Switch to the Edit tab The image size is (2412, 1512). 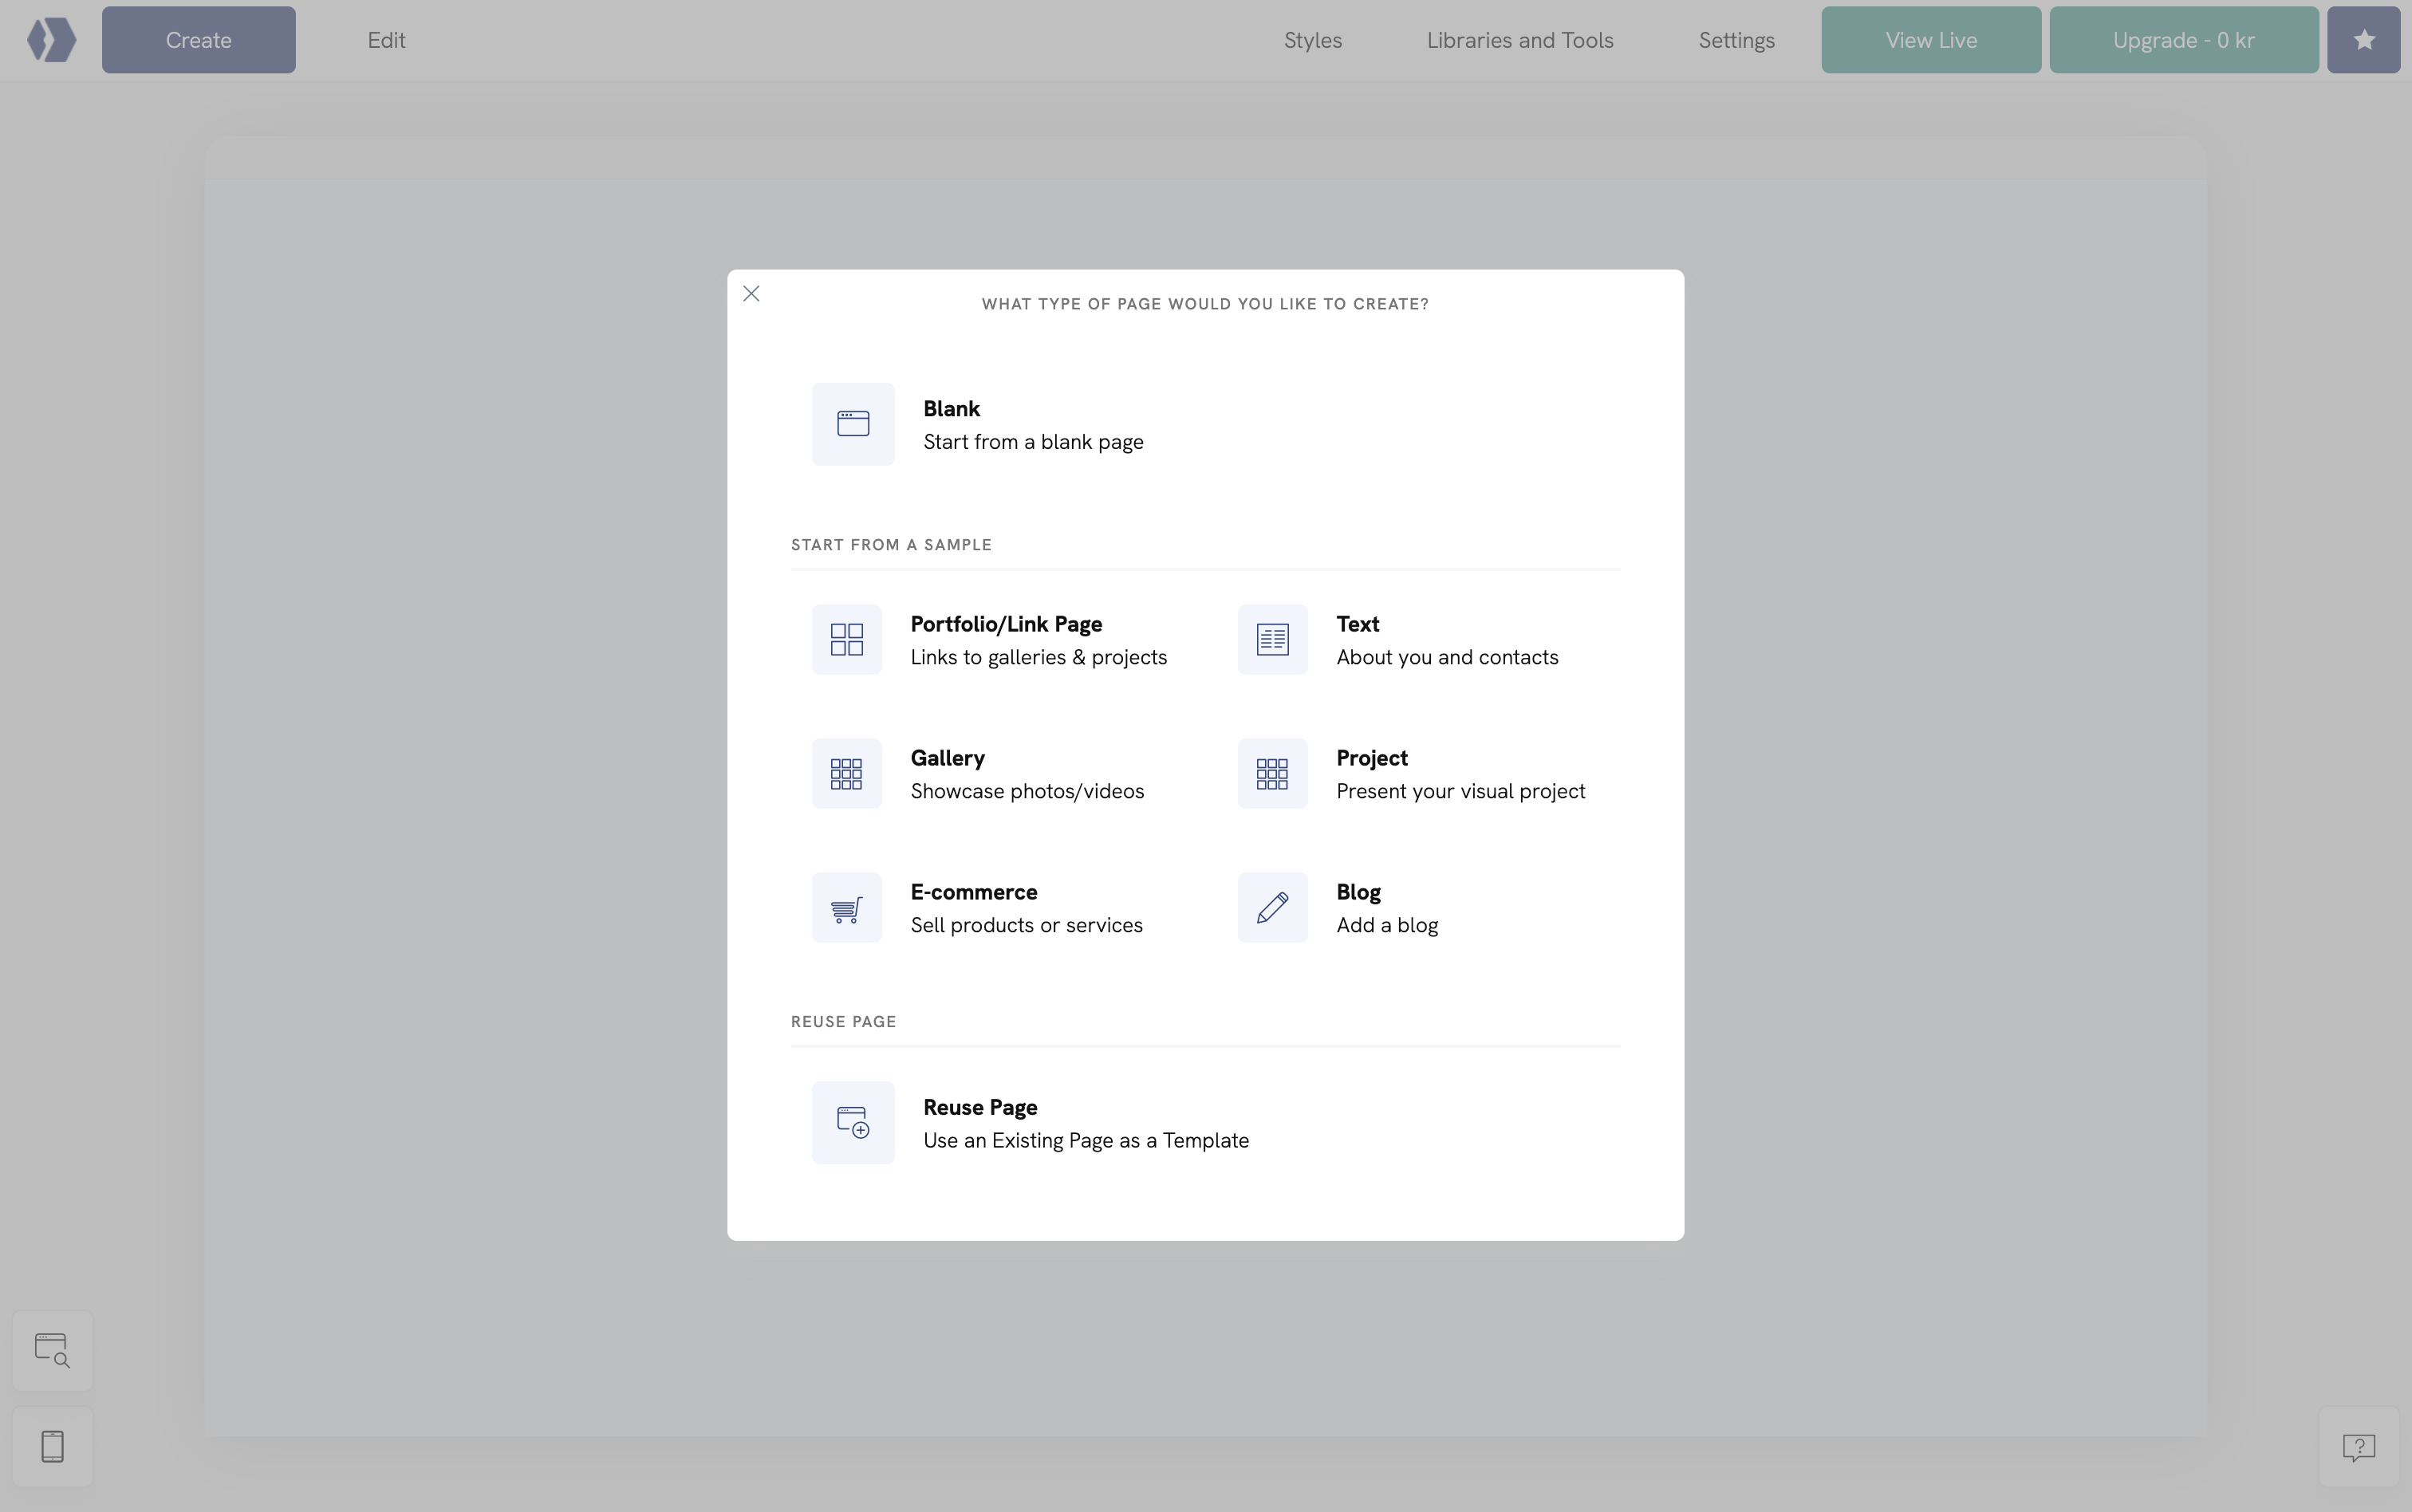pos(386,40)
